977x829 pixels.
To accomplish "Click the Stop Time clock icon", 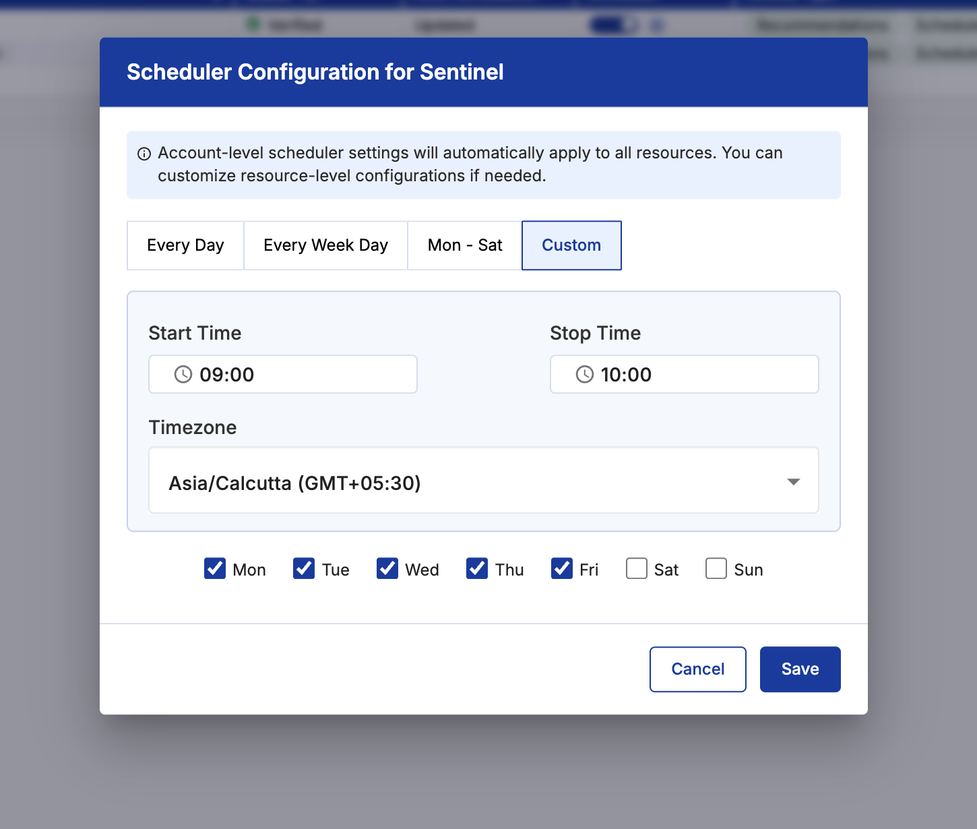I will pos(585,374).
